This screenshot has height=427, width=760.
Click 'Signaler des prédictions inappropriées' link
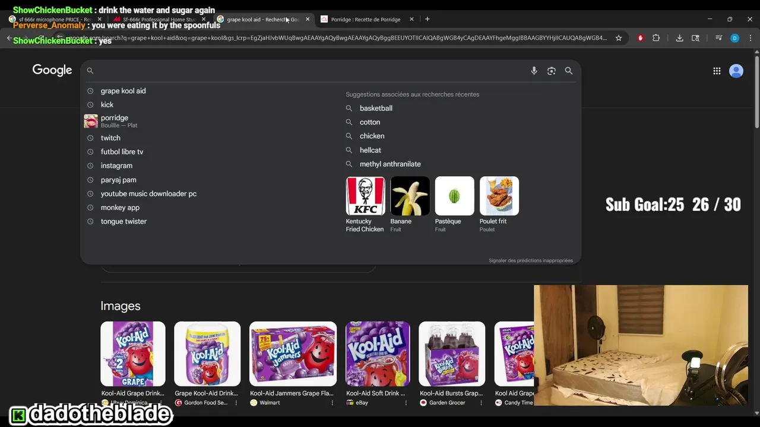point(531,260)
